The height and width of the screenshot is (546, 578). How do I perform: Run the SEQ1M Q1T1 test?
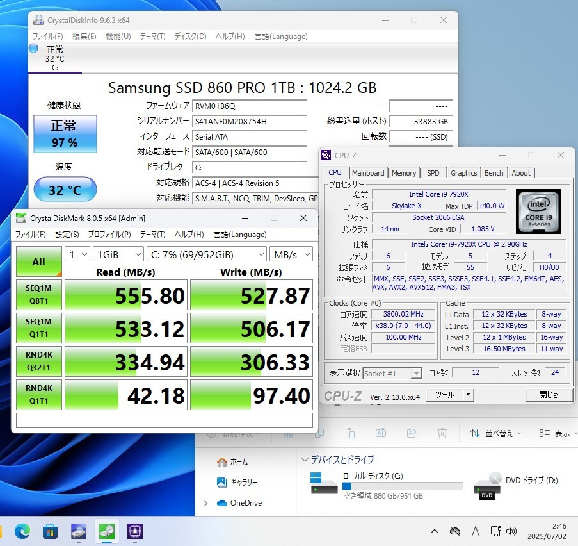click(x=38, y=328)
